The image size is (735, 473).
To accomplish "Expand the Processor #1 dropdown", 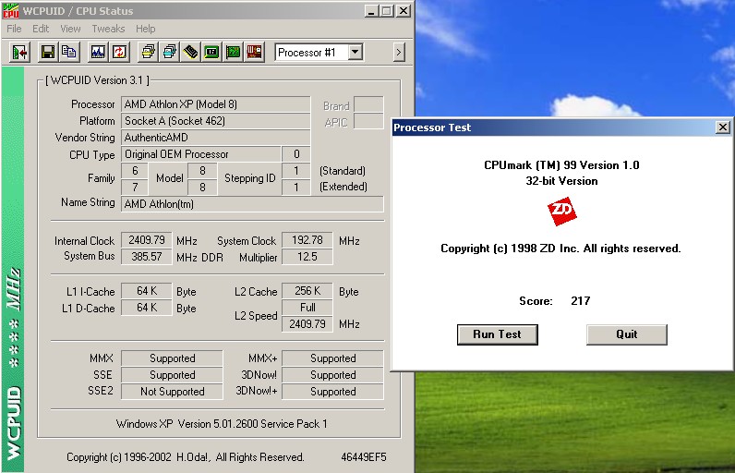I will (x=355, y=53).
